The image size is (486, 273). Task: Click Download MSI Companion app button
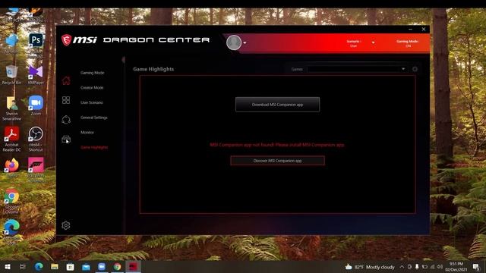click(x=277, y=105)
